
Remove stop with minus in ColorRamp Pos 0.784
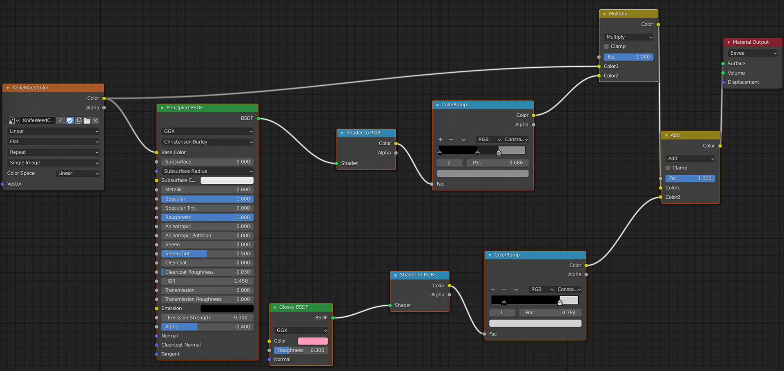[x=503, y=289]
